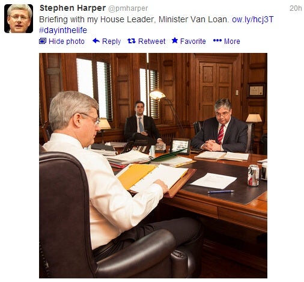
Task: Click the Stephen Harper display name
Action: (73, 8)
